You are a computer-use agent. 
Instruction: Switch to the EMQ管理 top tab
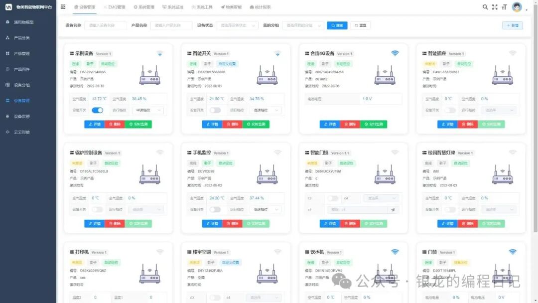coord(114,7)
